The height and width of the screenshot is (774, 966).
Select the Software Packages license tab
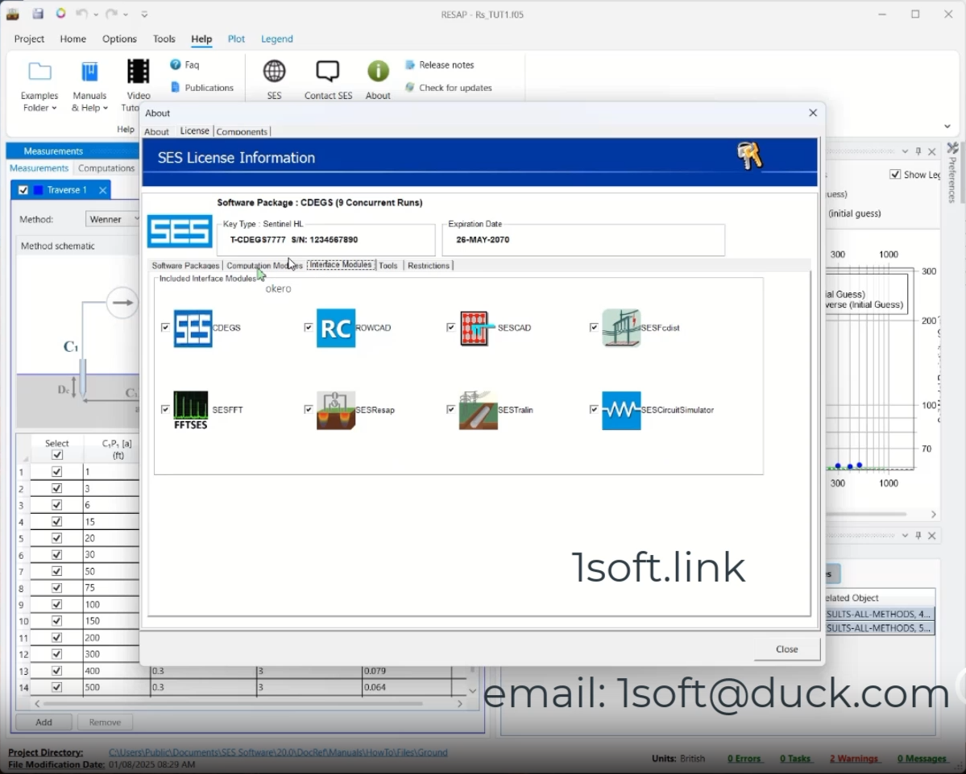(185, 266)
